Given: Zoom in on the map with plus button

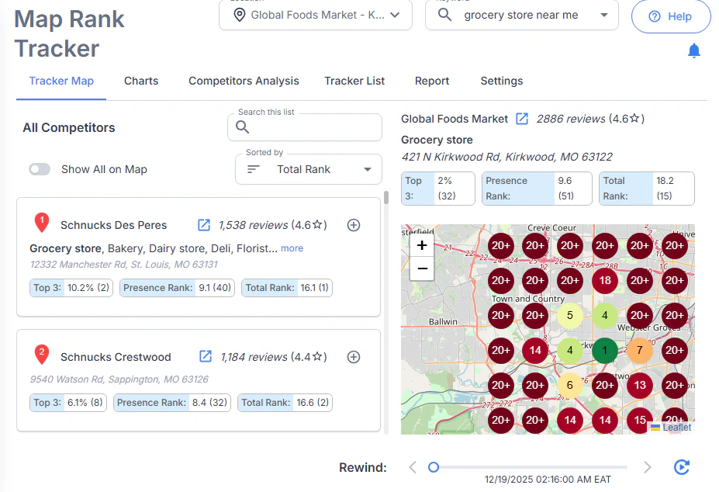Looking at the screenshot, I should [422, 245].
